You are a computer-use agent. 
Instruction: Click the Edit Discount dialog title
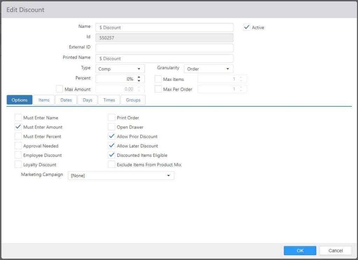point(25,9)
